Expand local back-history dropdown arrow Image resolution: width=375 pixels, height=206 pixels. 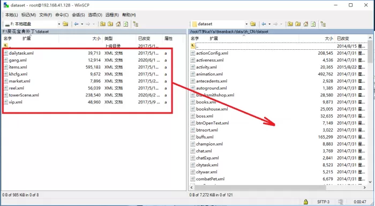pyautogui.click(x=82, y=24)
